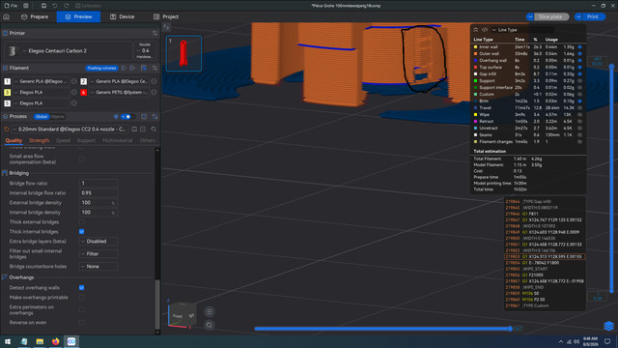Image resolution: width=618 pixels, height=348 pixels.
Task: Disable Thick internal bridges checkbox
Action: point(81,232)
